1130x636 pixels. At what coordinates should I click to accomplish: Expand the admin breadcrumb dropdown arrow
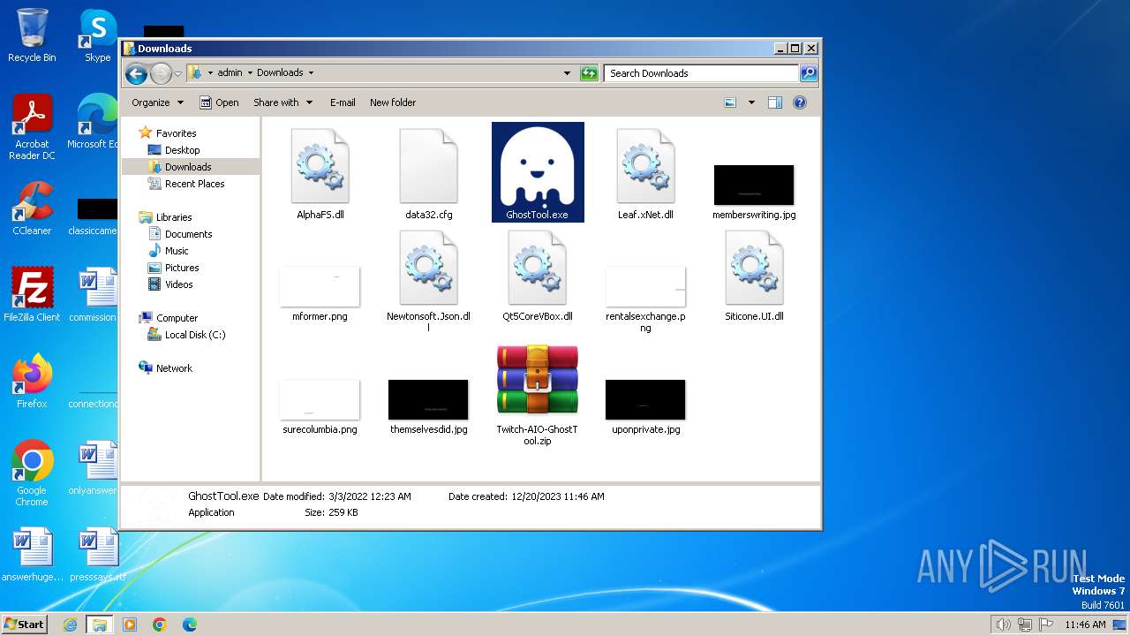coord(250,73)
